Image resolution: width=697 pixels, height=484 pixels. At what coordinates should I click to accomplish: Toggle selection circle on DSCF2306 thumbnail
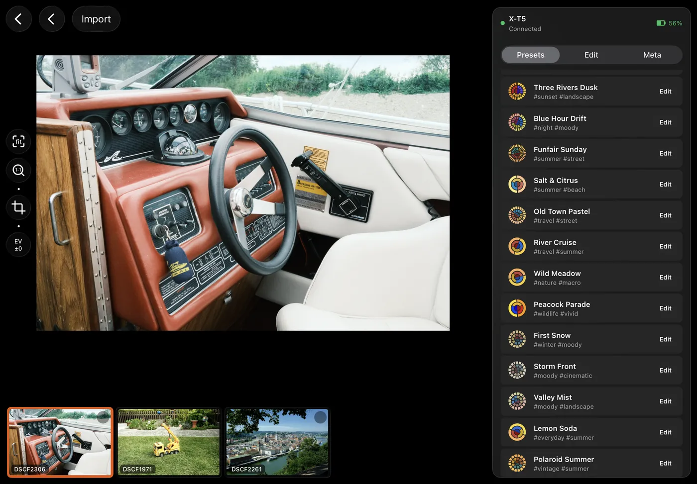point(103,417)
